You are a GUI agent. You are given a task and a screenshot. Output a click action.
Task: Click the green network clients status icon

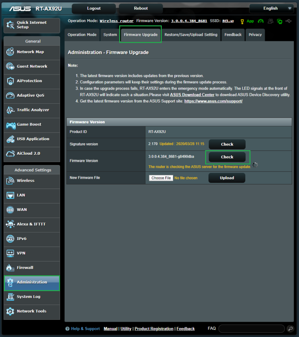pos(280,21)
